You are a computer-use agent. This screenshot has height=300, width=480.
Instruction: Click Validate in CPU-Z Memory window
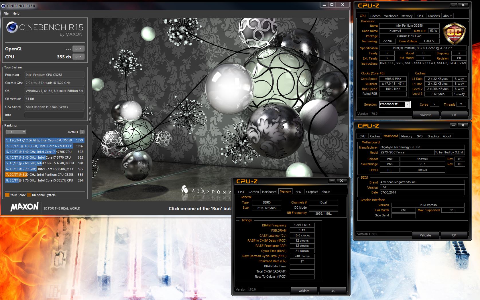pyautogui.click(x=304, y=291)
